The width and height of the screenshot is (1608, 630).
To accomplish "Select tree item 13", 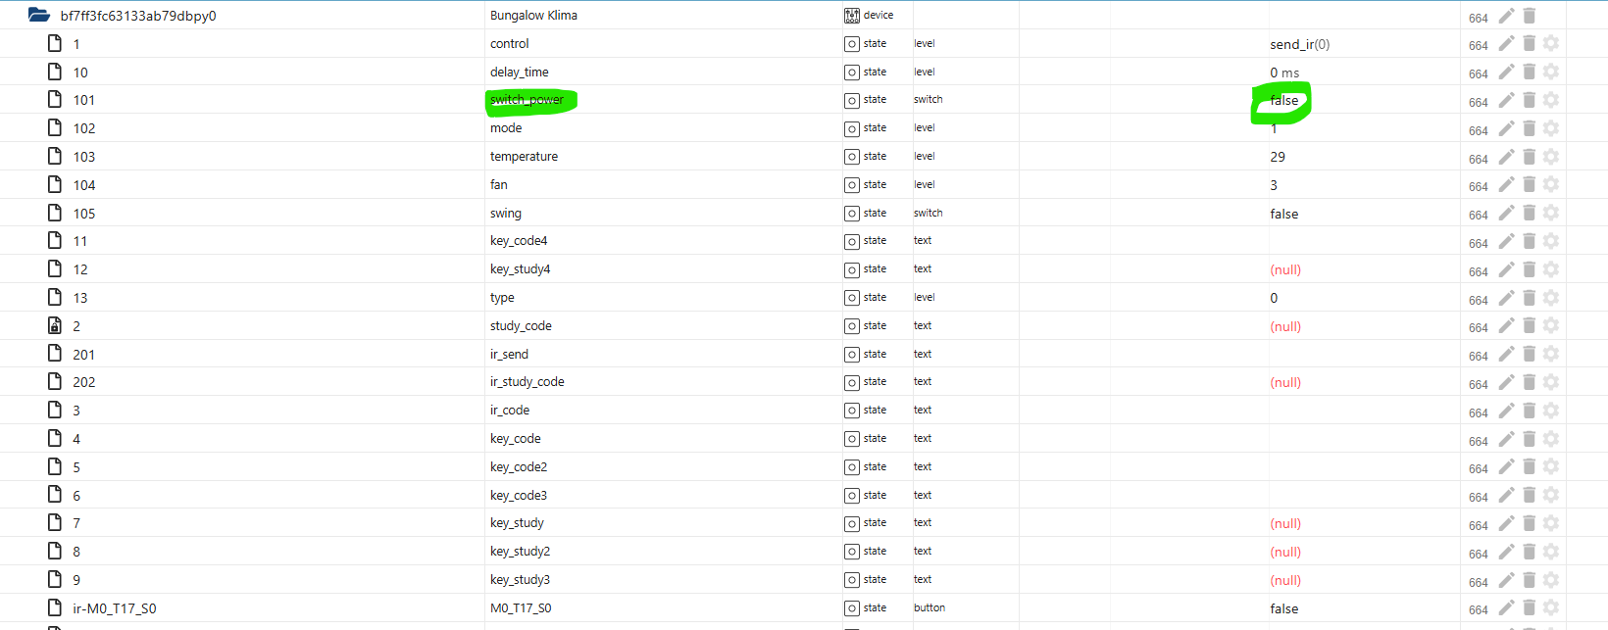I will tap(80, 298).
